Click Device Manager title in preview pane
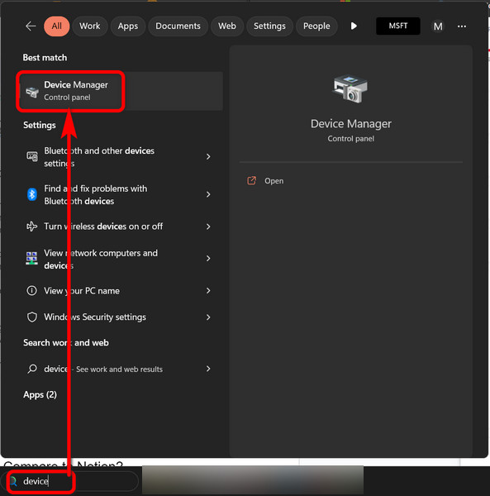Screen dimensions: 490x496 coord(351,124)
